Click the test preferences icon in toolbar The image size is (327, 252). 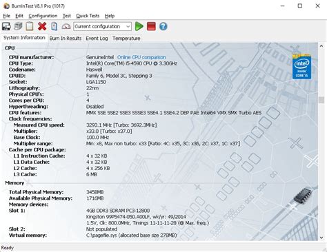(x=18, y=26)
